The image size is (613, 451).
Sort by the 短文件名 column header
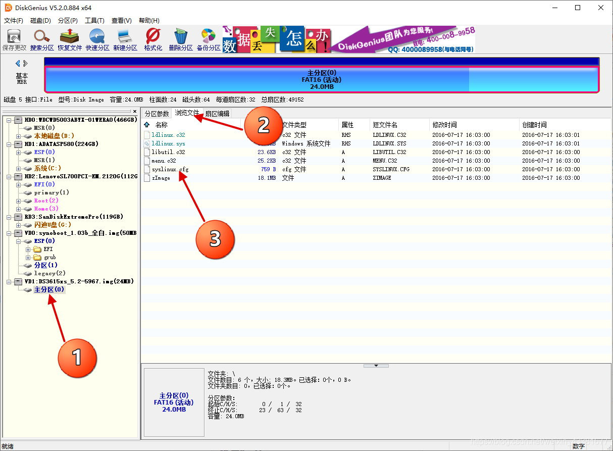coord(385,125)
